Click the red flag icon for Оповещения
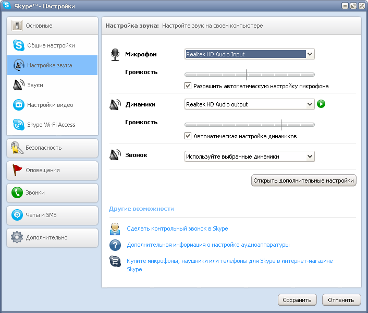368x313 pixels. (x=17, y=170)
